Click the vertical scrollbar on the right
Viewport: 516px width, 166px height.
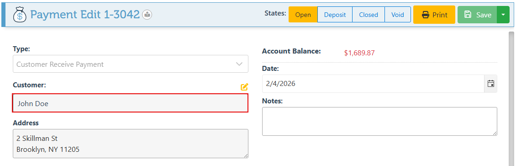(x=511, y=99)
